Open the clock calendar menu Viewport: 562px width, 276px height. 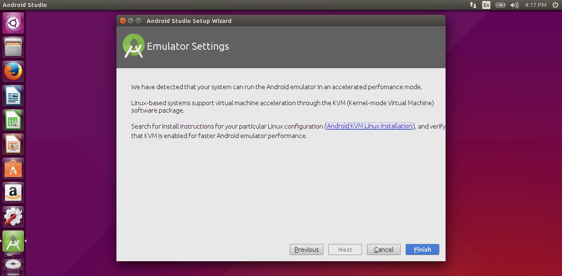[535, 5]
